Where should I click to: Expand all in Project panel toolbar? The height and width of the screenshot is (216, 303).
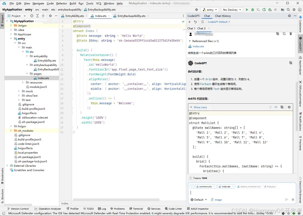[x=37, y=16]
